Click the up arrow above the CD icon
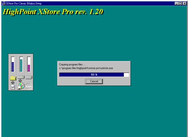 (20, 81)
